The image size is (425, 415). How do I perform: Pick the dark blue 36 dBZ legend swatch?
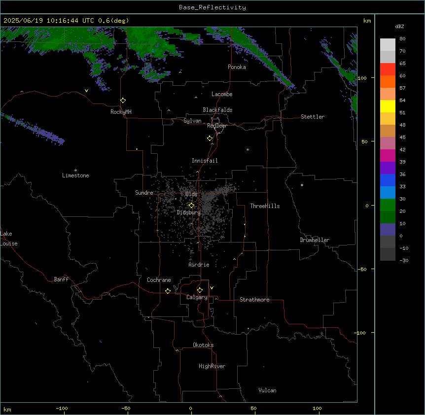point(388,180)
